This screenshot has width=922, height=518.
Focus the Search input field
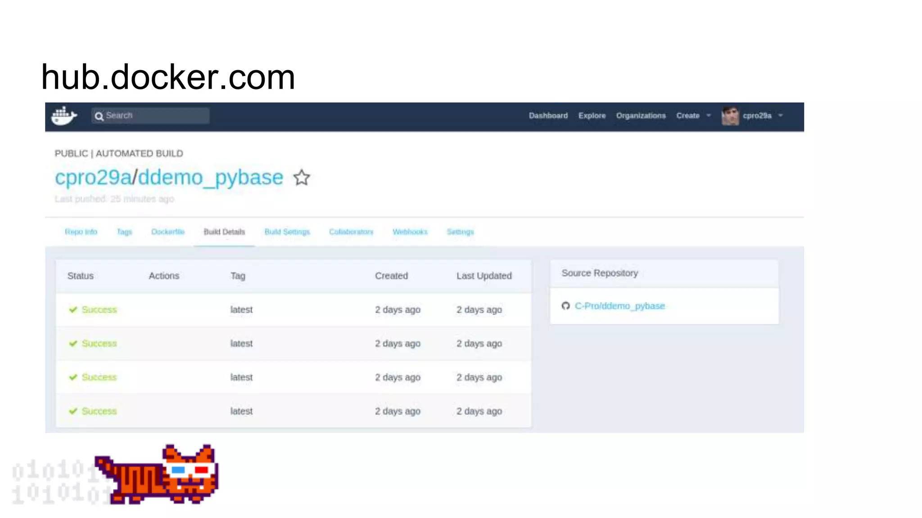150,116
